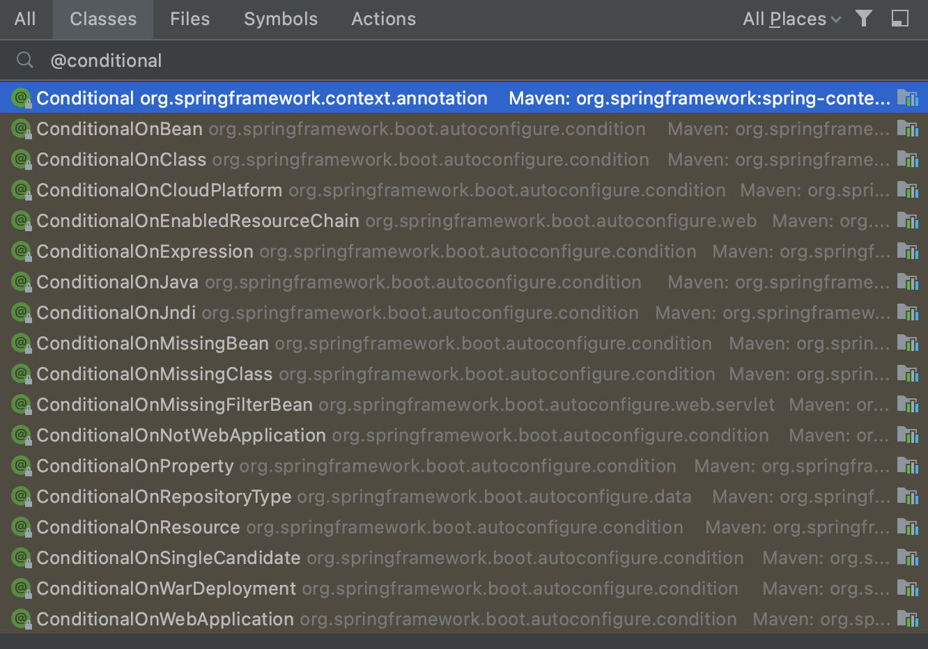Switch to the Symbols tab
Viewport: 928px width, 649px height.
281,19
